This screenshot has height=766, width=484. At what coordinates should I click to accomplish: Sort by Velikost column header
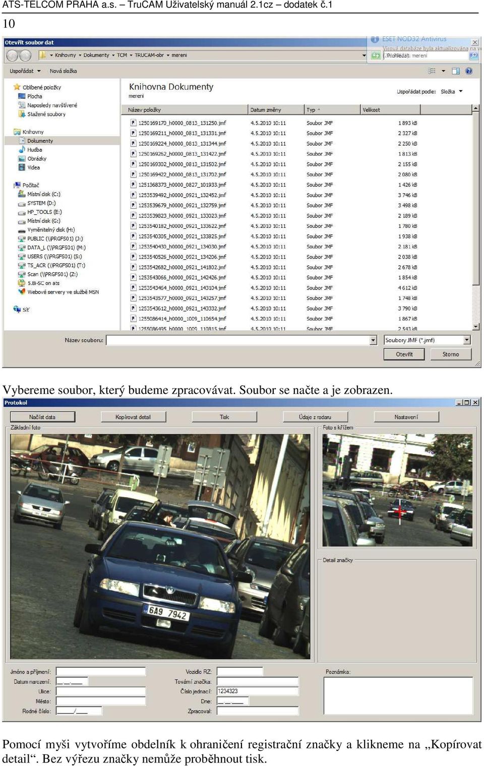click(x=390, y=110)
